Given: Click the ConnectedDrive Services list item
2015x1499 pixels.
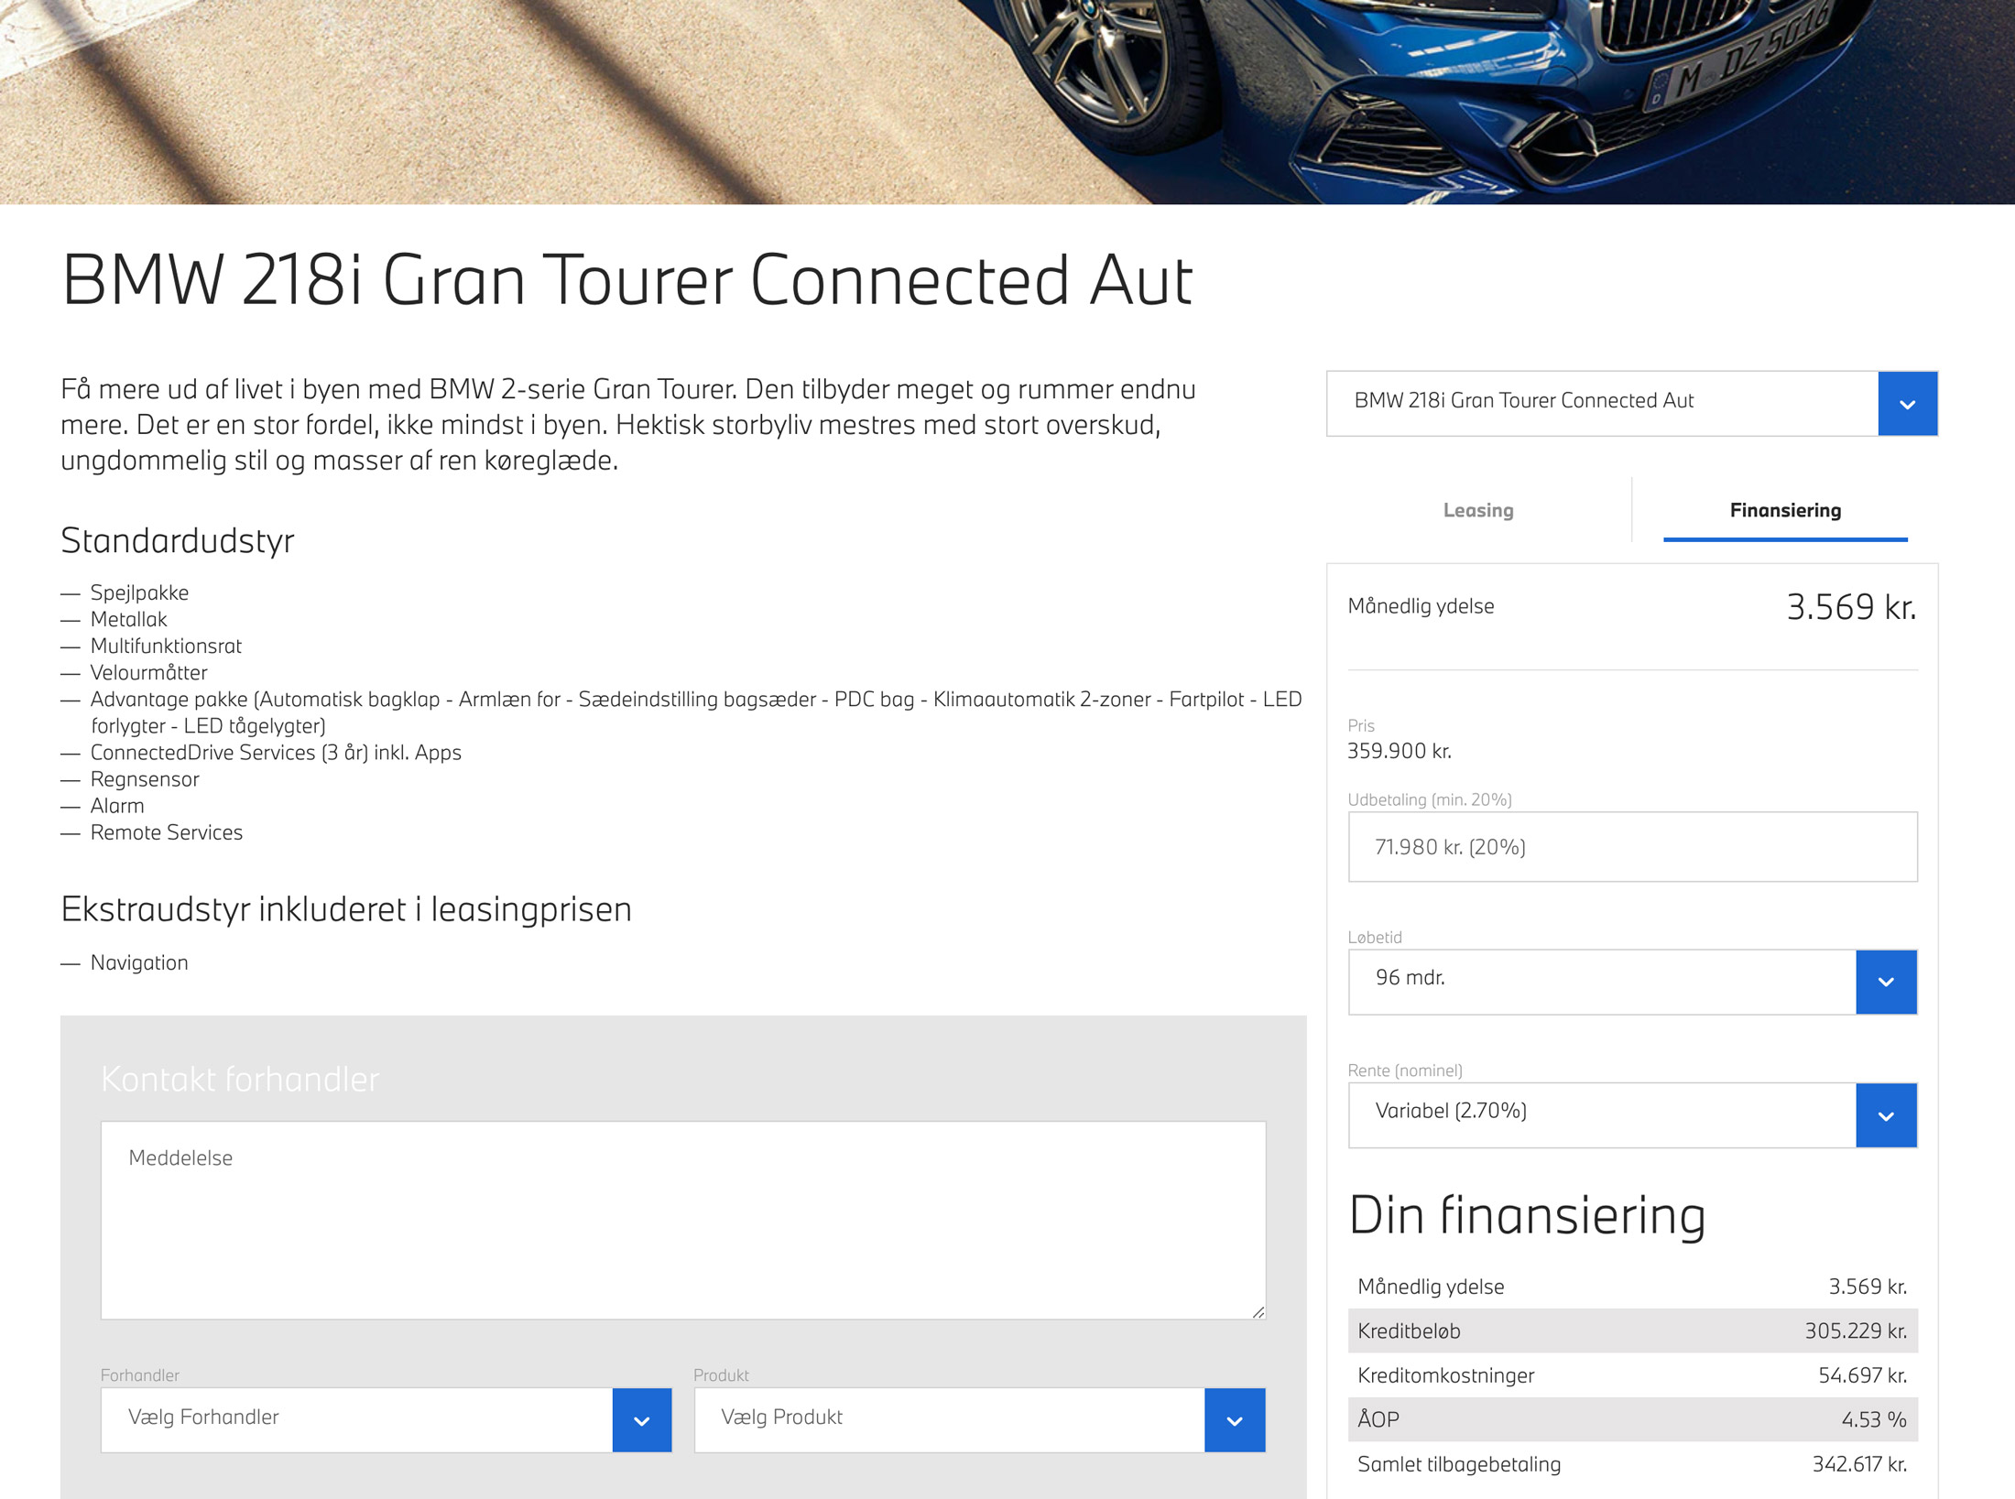Looking at the screenshot, I should pyautogui.click(x=276, y=753).
